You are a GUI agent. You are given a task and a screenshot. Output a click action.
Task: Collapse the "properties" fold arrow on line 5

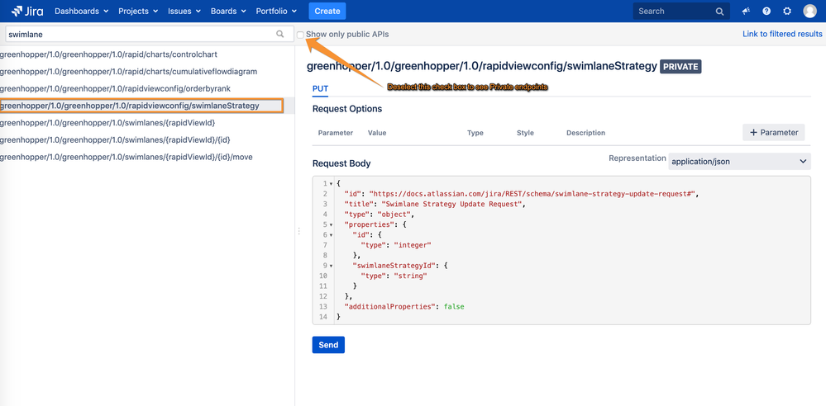(331, 224)
